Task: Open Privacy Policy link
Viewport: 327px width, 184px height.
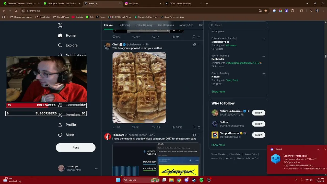Action: 235,154
